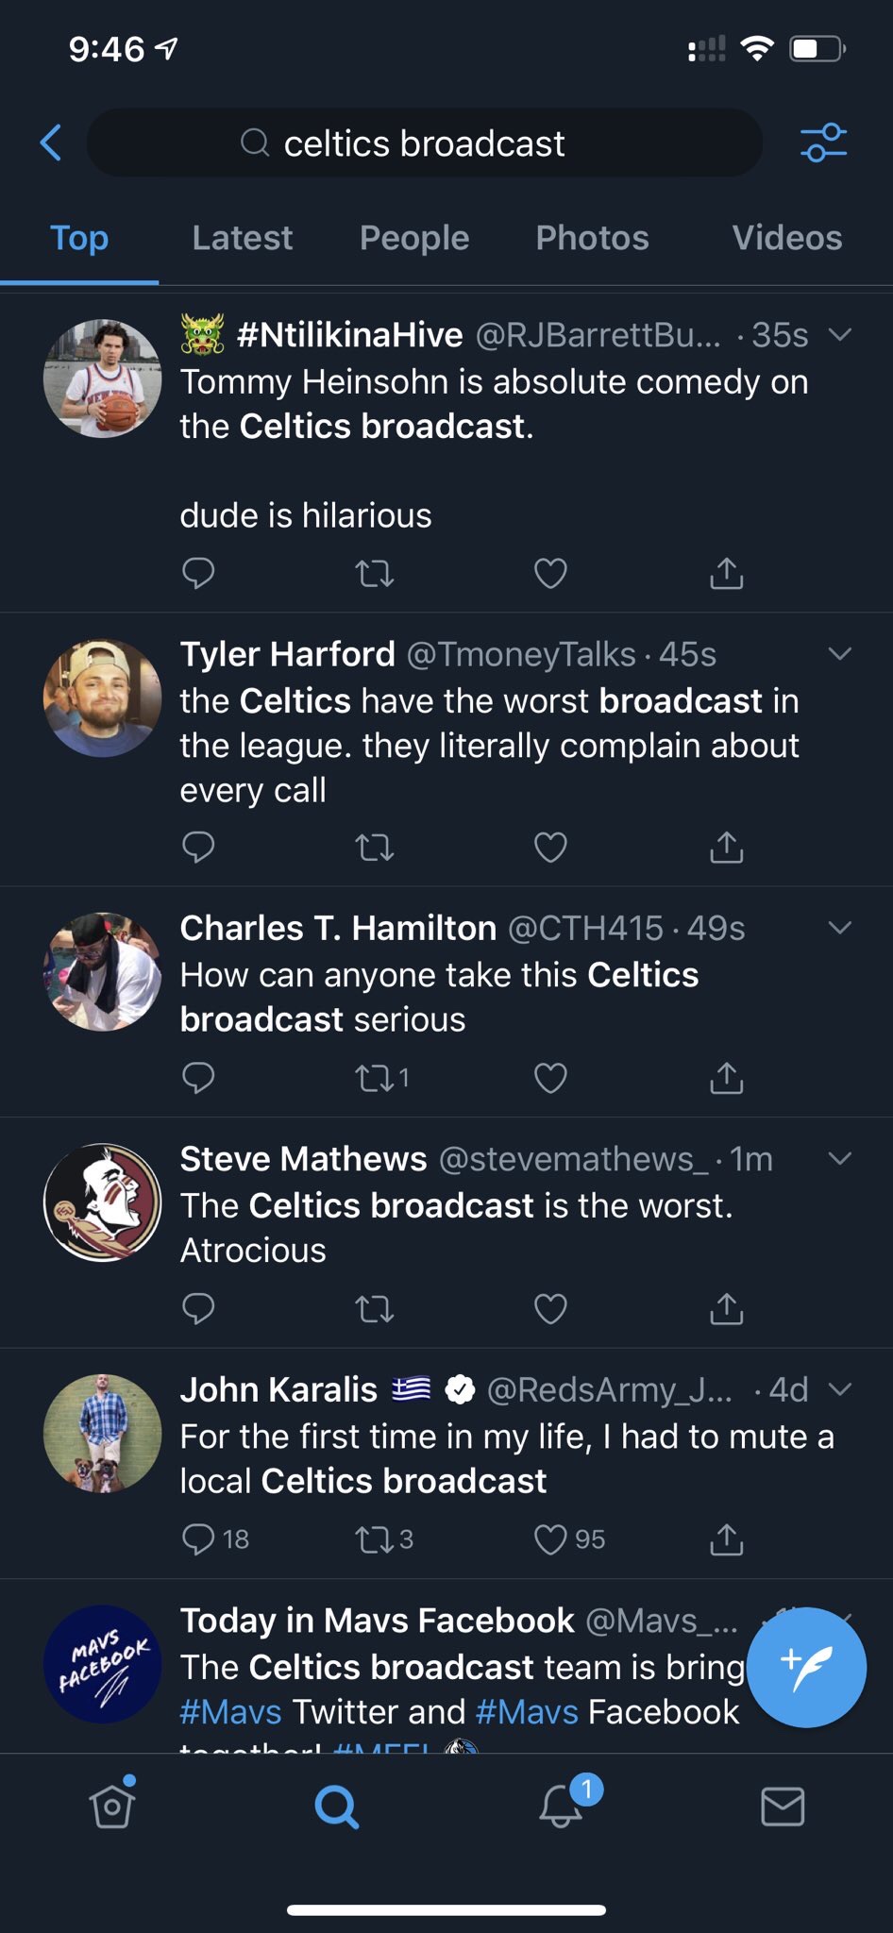Edit the "celtics broadcast" search field
The width and height of the screenshot is (893, 1933).
pos(425,143)
